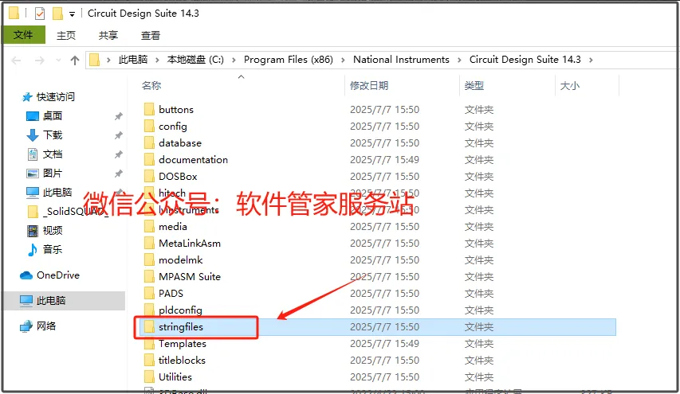680x394 pixels.
Task: Click the documentation folder name
Action: coord(193,160)
